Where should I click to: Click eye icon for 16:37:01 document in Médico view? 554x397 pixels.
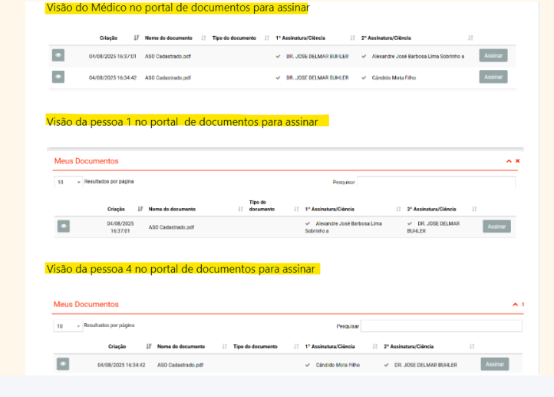click(x=58, y=55)
